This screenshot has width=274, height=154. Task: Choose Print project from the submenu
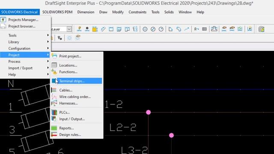point(77,56)
